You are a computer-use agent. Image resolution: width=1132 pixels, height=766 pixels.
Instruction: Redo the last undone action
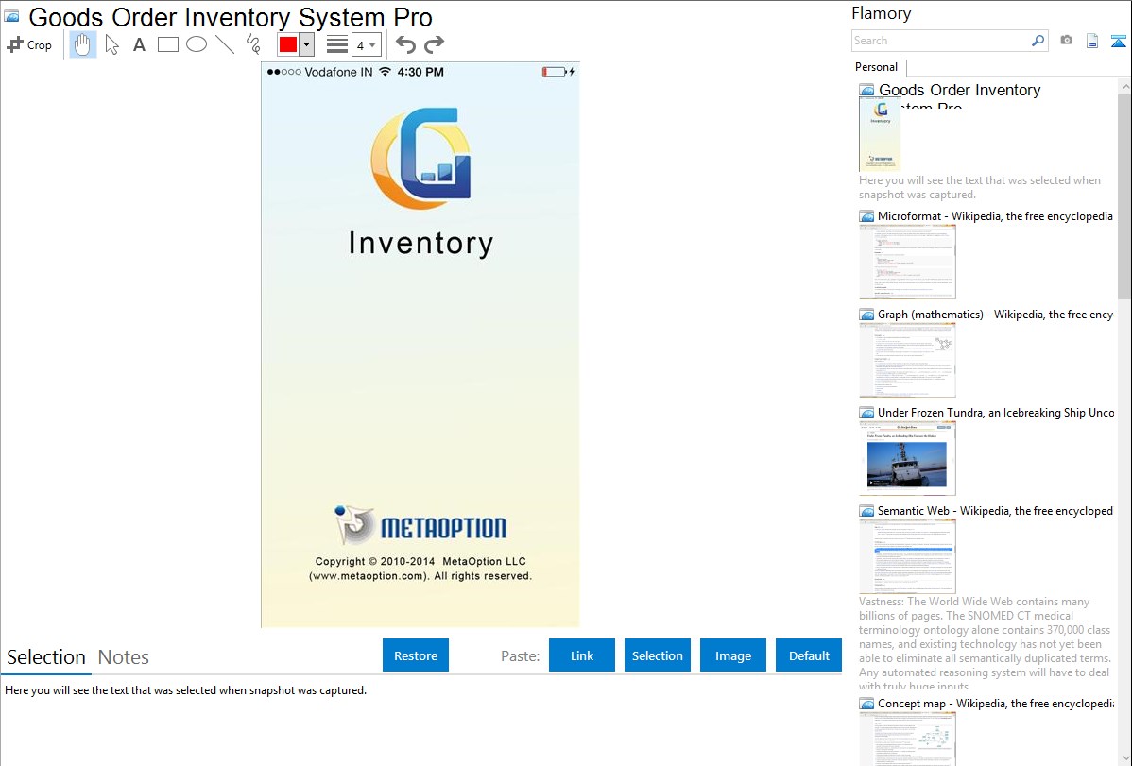pyautogui.click(x=434, y=44)
